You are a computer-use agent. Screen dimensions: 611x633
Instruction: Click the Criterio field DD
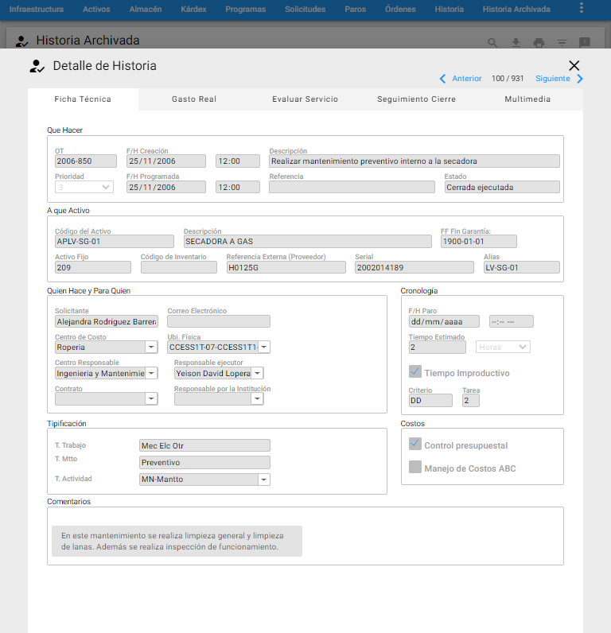pos(430,401)
